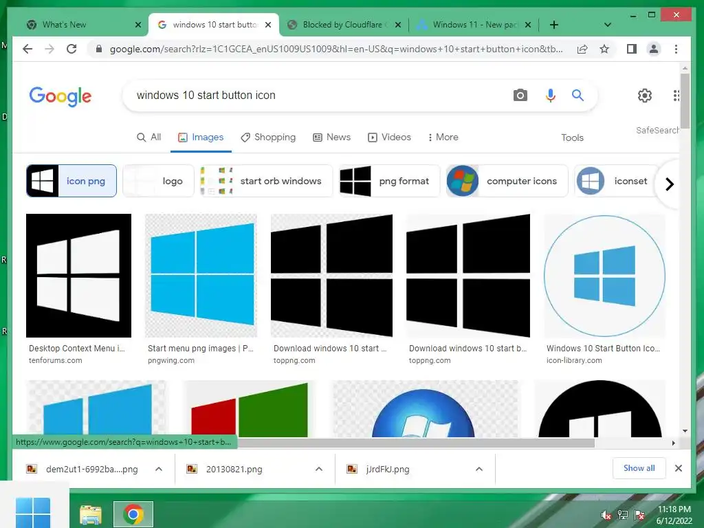Open the More search categories menu
The height and width of the screenshot is (528, 704).
[443, 137]
